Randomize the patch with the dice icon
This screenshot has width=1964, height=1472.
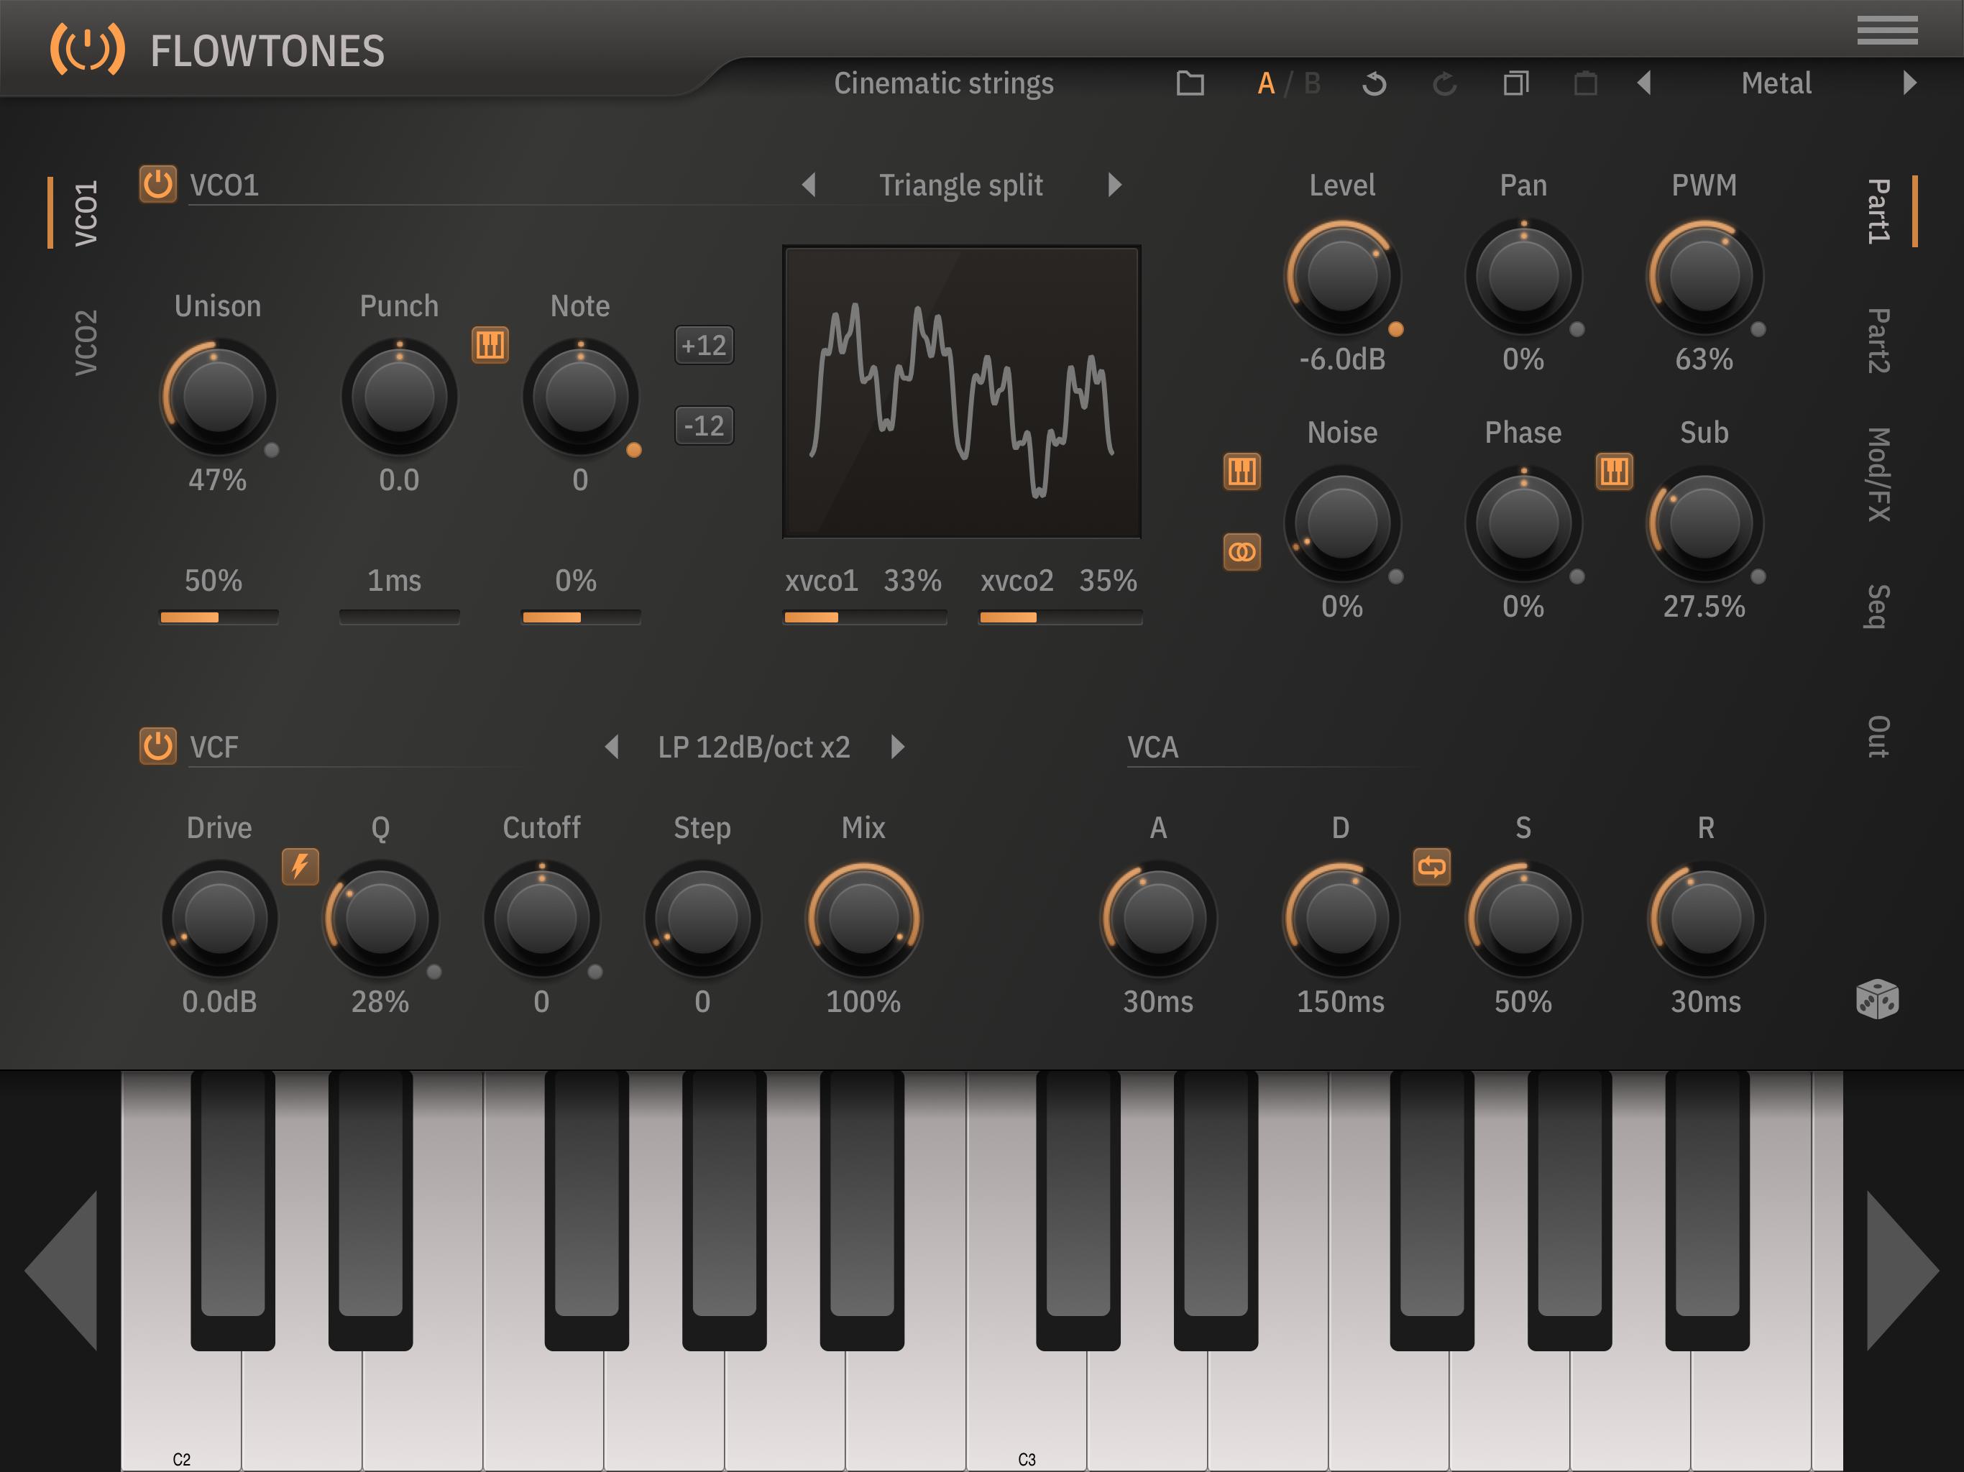pos(1877,1000)
